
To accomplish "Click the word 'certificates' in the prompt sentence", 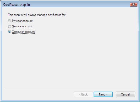I will [55, 15].
